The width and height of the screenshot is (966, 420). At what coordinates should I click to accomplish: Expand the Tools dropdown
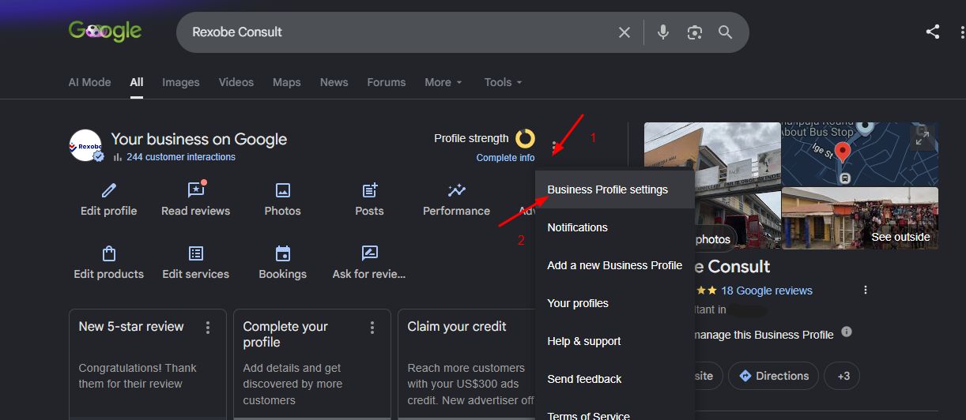(504, 82)
